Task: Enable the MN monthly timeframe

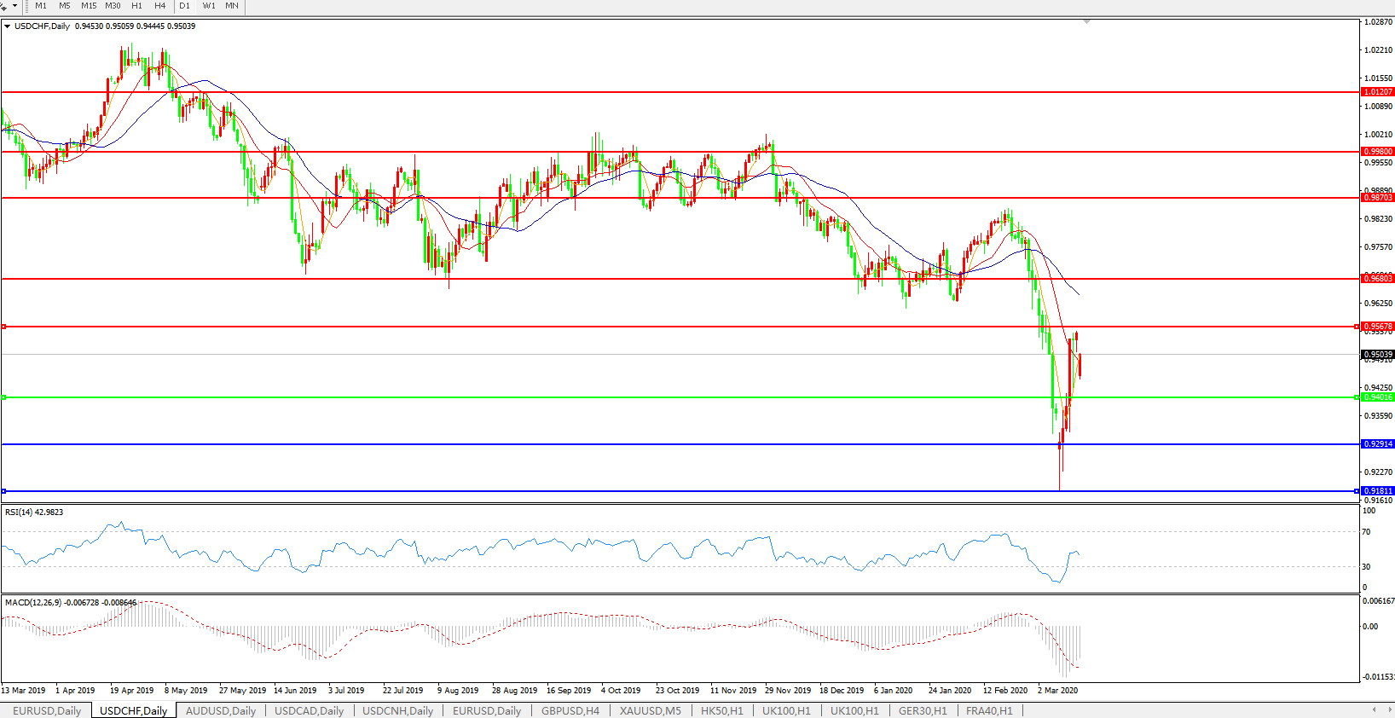Action: coord(232,6)
